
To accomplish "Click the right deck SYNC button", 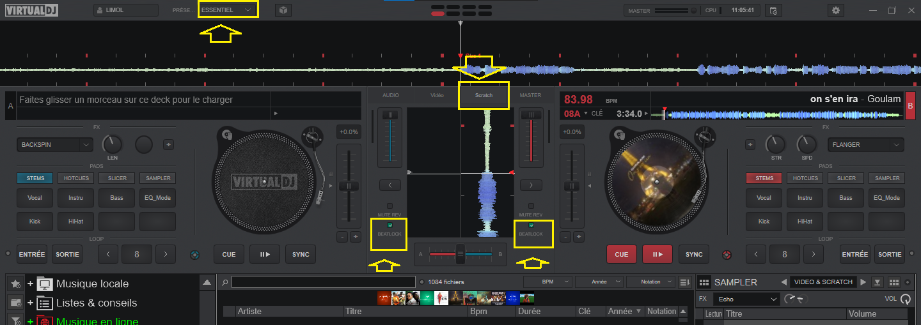I will tap(694, 254).
